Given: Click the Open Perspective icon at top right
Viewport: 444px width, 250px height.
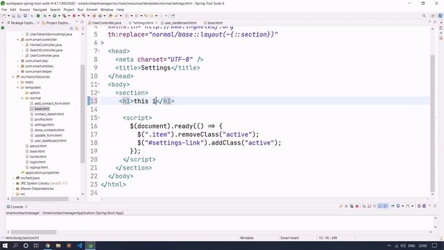Looking at the screenshot, I should pyautogui.click(x=433, y=16).
